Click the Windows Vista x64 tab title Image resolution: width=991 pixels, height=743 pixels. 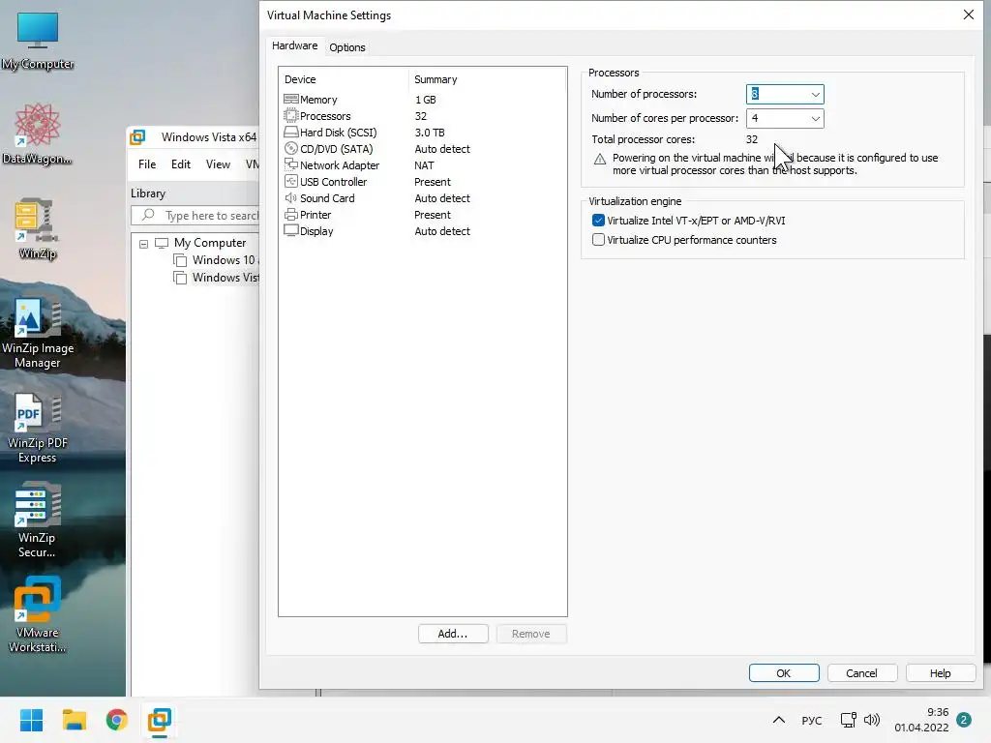(209, 137)
